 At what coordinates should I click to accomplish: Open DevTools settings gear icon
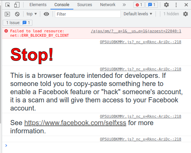[166, 5]
